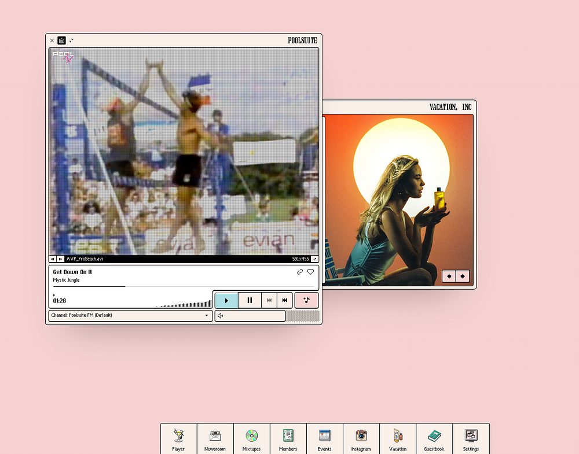This screenshot has width=579, height=454.
Task: Go to previous video clip in AVP_ProBeach.avi bar
Action: [53, 259]
